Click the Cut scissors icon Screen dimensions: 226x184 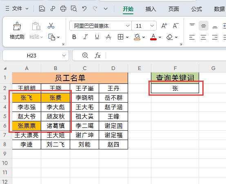(x=51, y=26)
